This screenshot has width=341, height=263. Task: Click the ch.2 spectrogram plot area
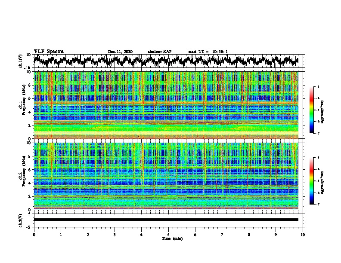click(x=166, y=176)
